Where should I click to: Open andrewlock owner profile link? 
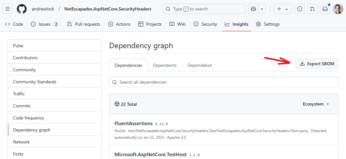click(x=43, y=9)
